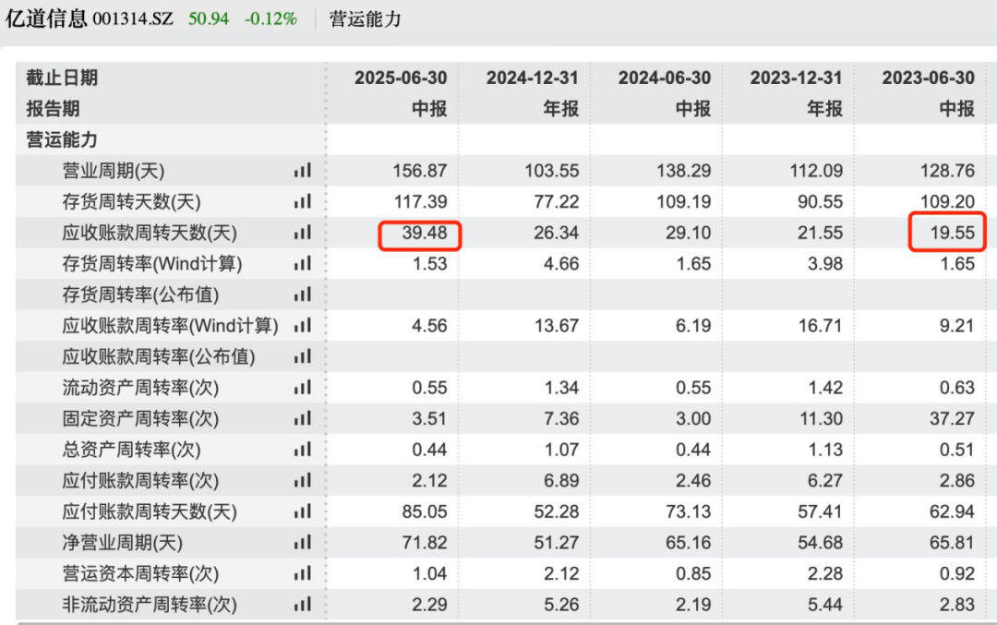The height and width of the screenshot is (625, 997).
Task: Select the circled value 39.48
Action: pos(420,234)
